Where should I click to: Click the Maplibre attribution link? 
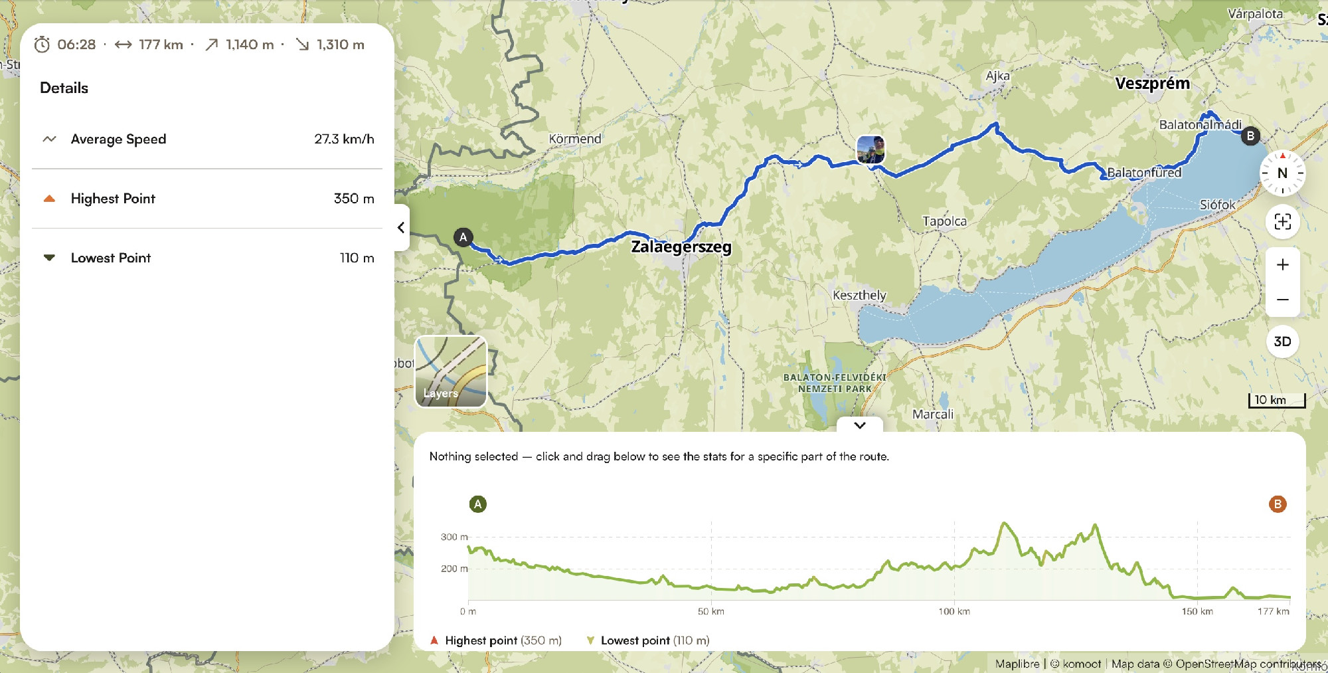[x=1017, y=664]
